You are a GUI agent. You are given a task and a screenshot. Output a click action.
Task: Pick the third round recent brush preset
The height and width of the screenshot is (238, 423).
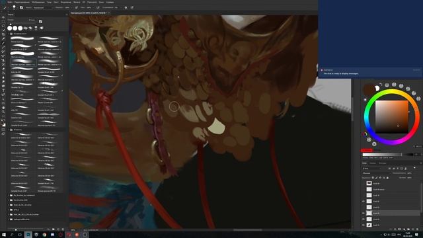[20, 28]
